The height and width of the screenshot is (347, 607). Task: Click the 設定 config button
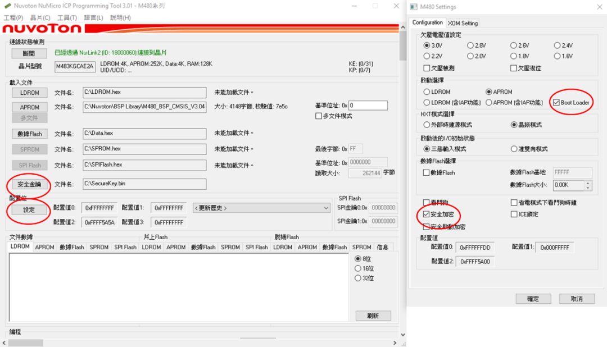(x=29, y=209)
